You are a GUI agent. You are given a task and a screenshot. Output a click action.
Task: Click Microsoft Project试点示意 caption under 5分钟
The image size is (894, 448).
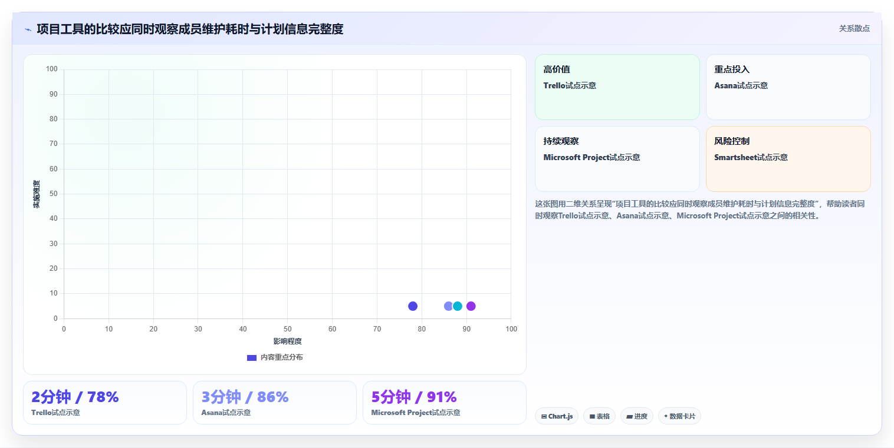[x=416, y=413]
